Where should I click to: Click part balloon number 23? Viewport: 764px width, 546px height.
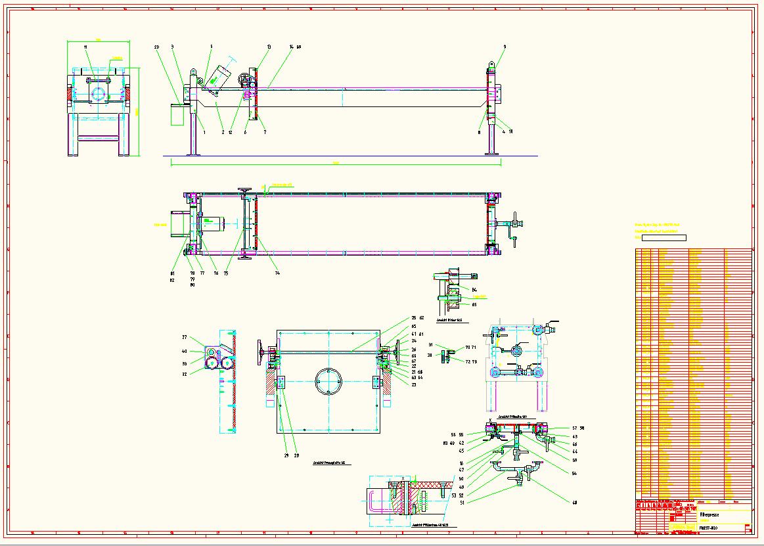click(x=414, y=385)
